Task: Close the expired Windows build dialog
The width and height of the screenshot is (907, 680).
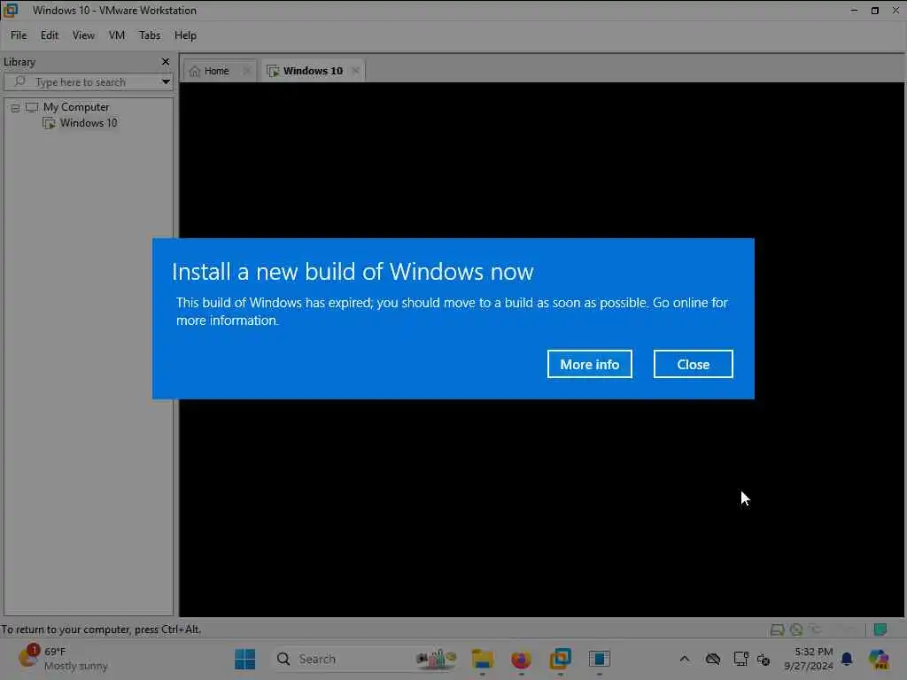Action: 693,364
